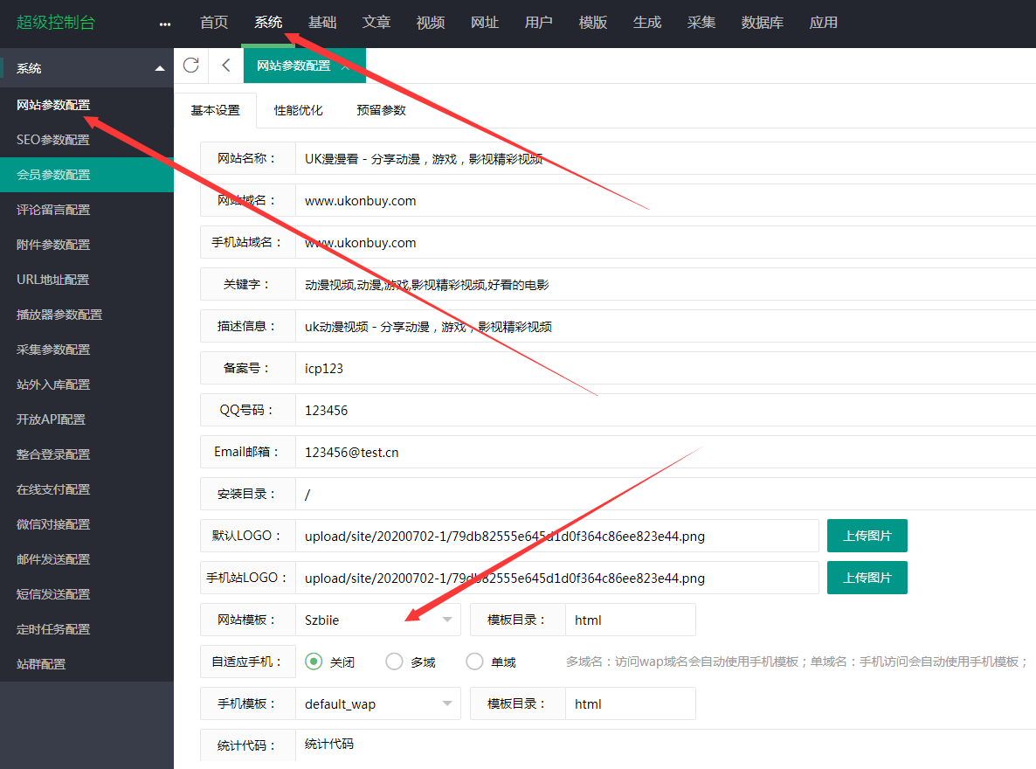
Task: Click 上传图片 next to 默认LOGO
Action: coord(867,535)
